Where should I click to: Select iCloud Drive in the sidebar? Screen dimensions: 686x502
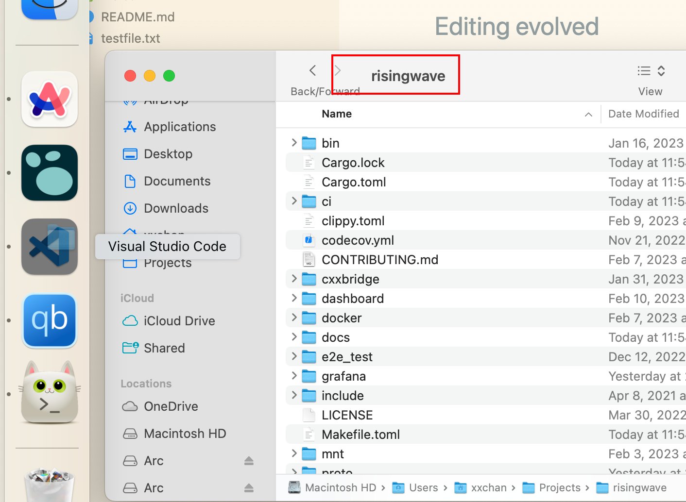tap(179, 320)
